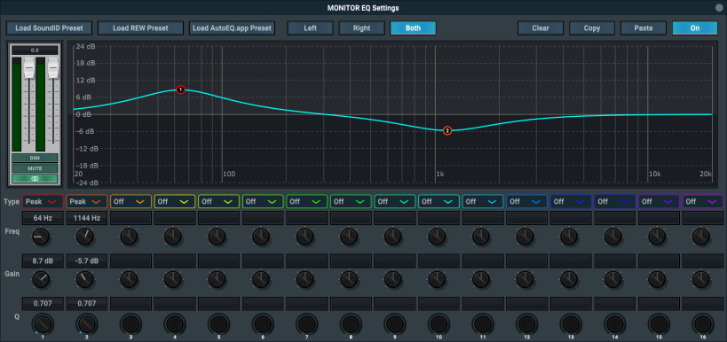Click the right monitor fader handle

53,68
